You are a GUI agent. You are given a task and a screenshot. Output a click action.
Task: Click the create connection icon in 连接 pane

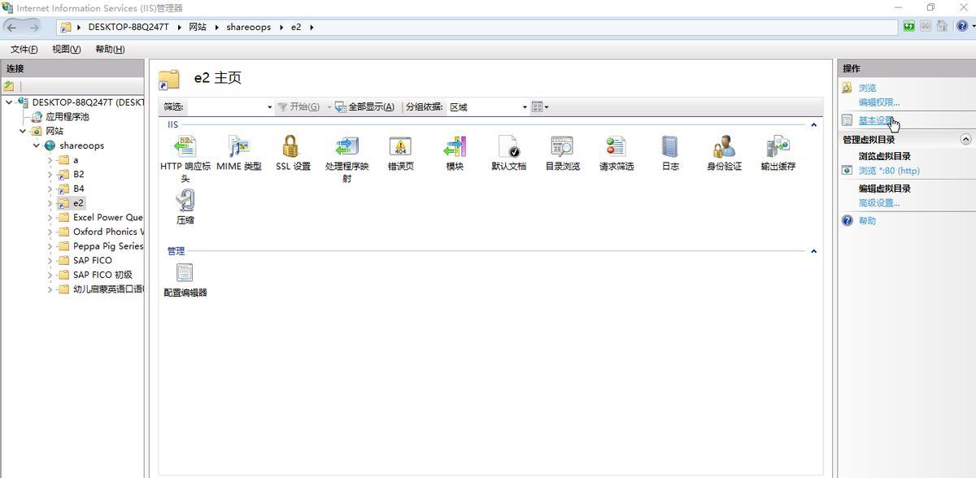[x=9, y=85]
